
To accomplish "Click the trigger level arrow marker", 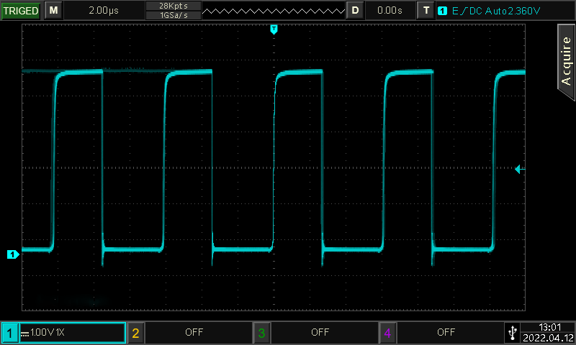I will 519,169.
